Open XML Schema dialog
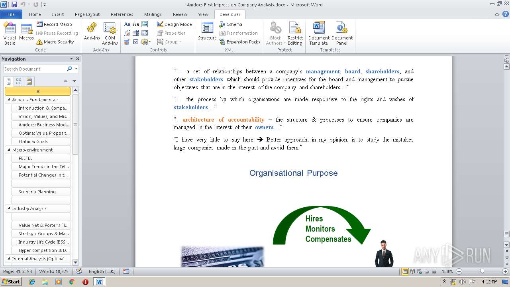Viewport: 510px width, 287px height. [x=231, y=24]
